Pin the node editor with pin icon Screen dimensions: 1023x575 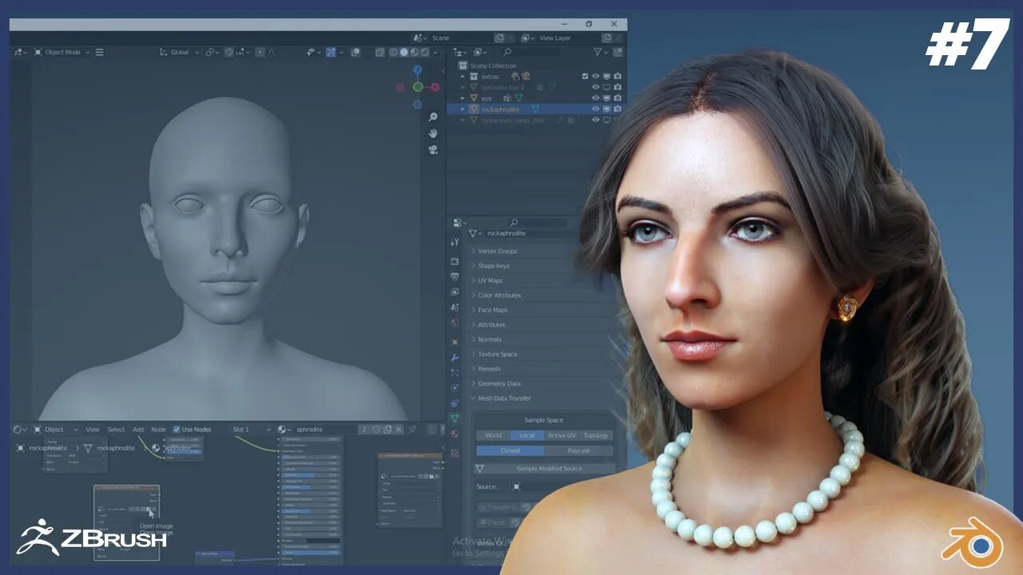pos(413,429)
